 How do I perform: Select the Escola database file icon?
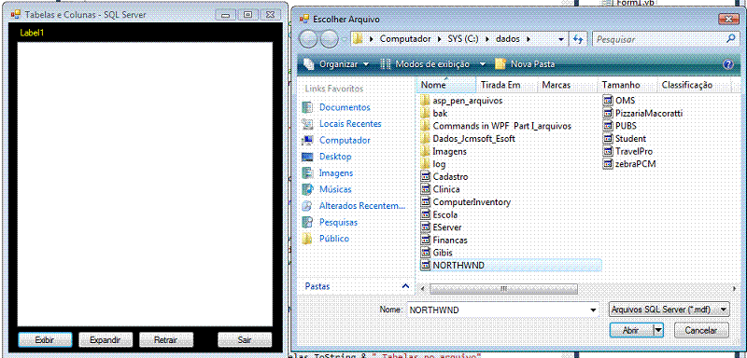[426, 215]
